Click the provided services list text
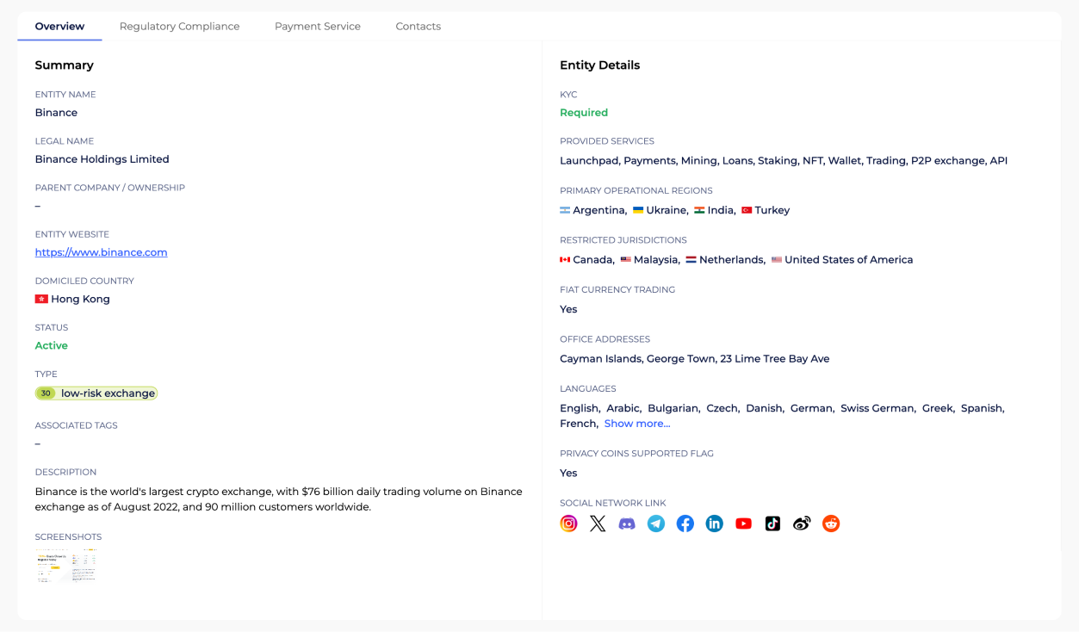The height and width of the screenshot is (632, 1079). point(784,161)
